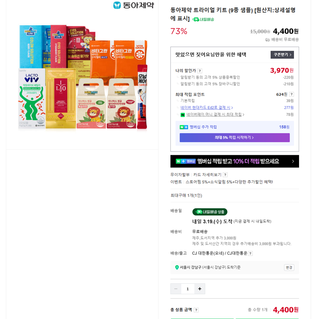This screenshot has width=314, height=319.
Task: Decrease quantity with the minus button
Action: [176, 289]
